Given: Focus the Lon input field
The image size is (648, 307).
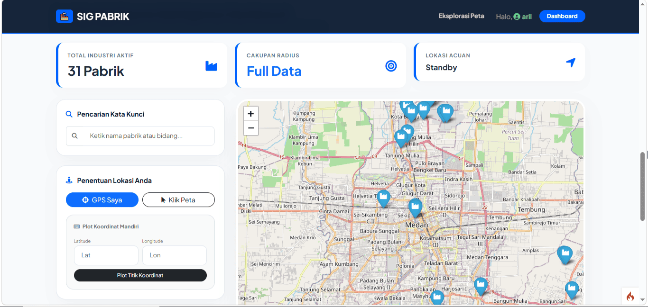Looking at the screenshot, I should [x=174, y=255].
